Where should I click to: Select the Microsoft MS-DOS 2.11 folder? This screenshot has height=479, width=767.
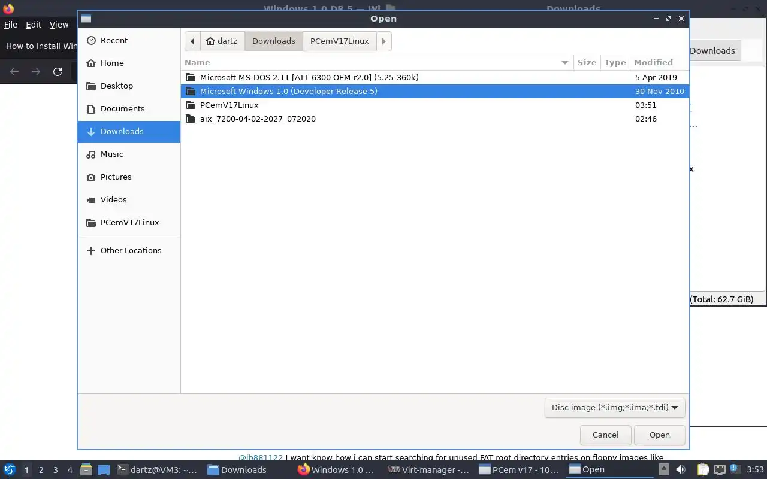[435, 77]
